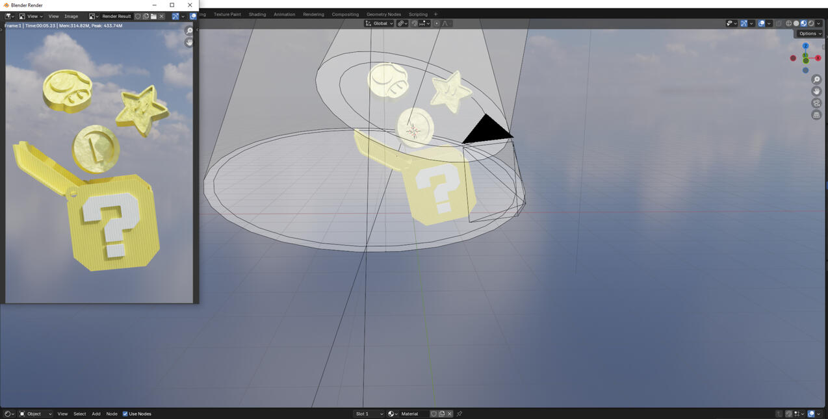828x419 pixels.
Task: Click the fake user shield icon for Render Result
Action: click(138, 16)
